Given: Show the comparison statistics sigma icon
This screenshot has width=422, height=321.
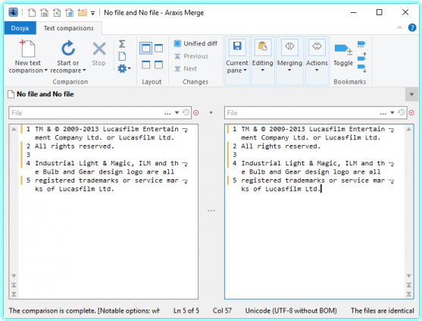Looking at the screenshot, I should pos(122,44).
